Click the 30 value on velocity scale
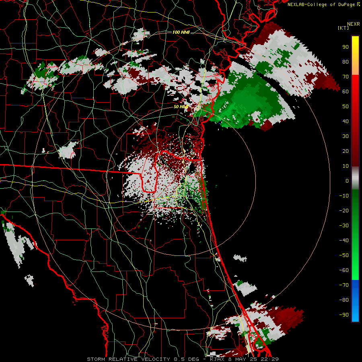362x362 pixels. point(346,136)
